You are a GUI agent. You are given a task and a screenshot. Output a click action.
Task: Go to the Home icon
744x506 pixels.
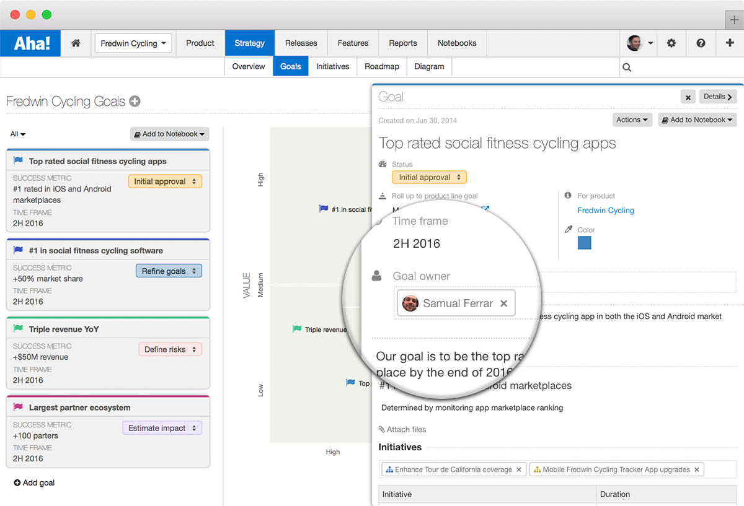click(76, 43)
